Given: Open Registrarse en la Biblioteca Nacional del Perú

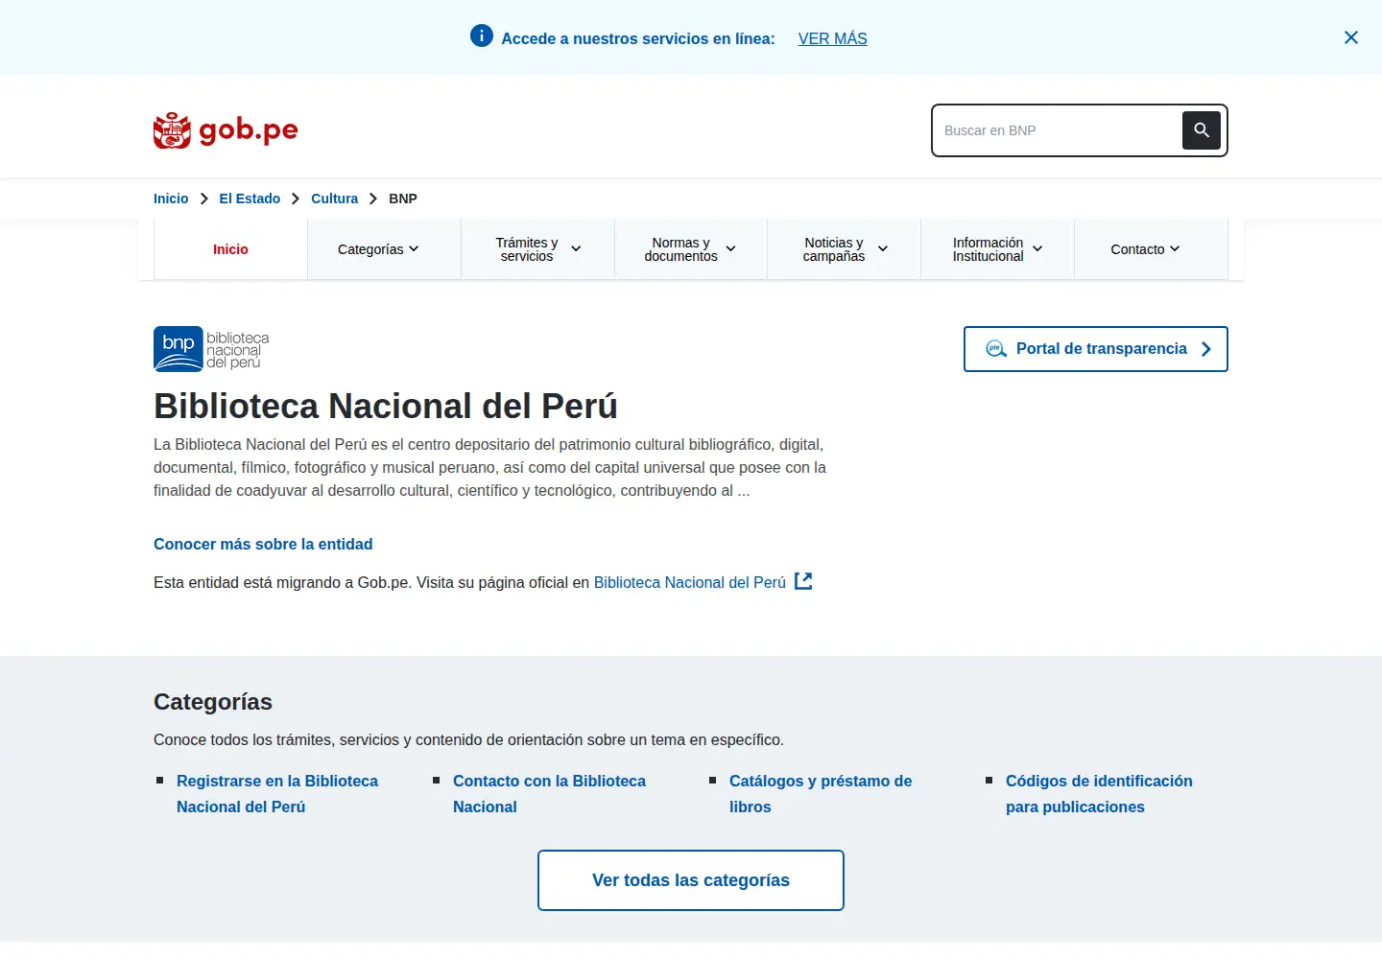Looking at the screenshot, I should (x=277, y=794).
